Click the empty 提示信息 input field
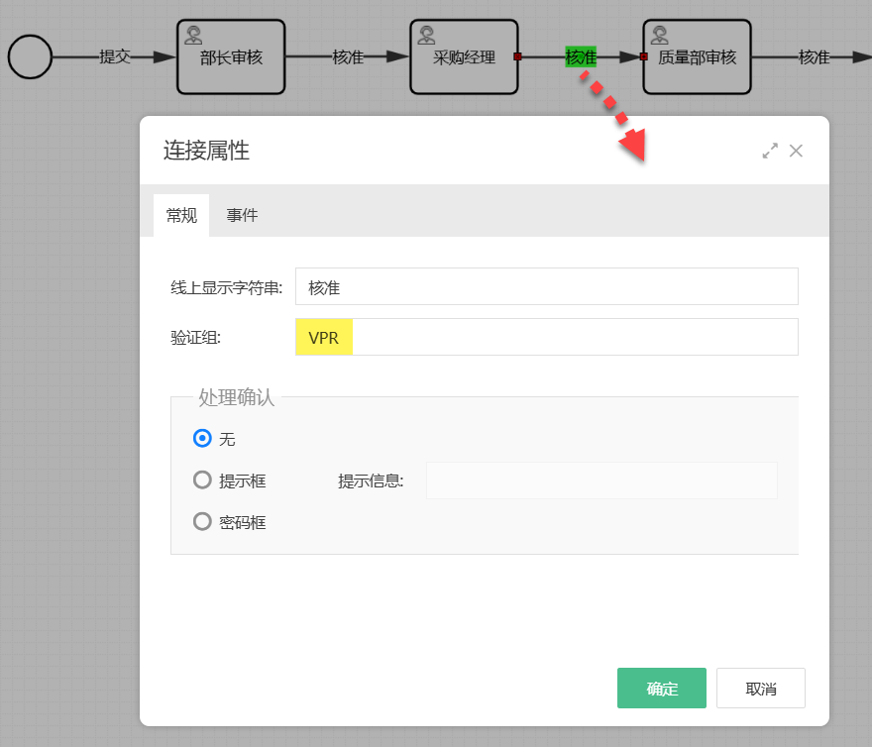Image resolution: width=872 pixels, height=747 pixels. 601,480
